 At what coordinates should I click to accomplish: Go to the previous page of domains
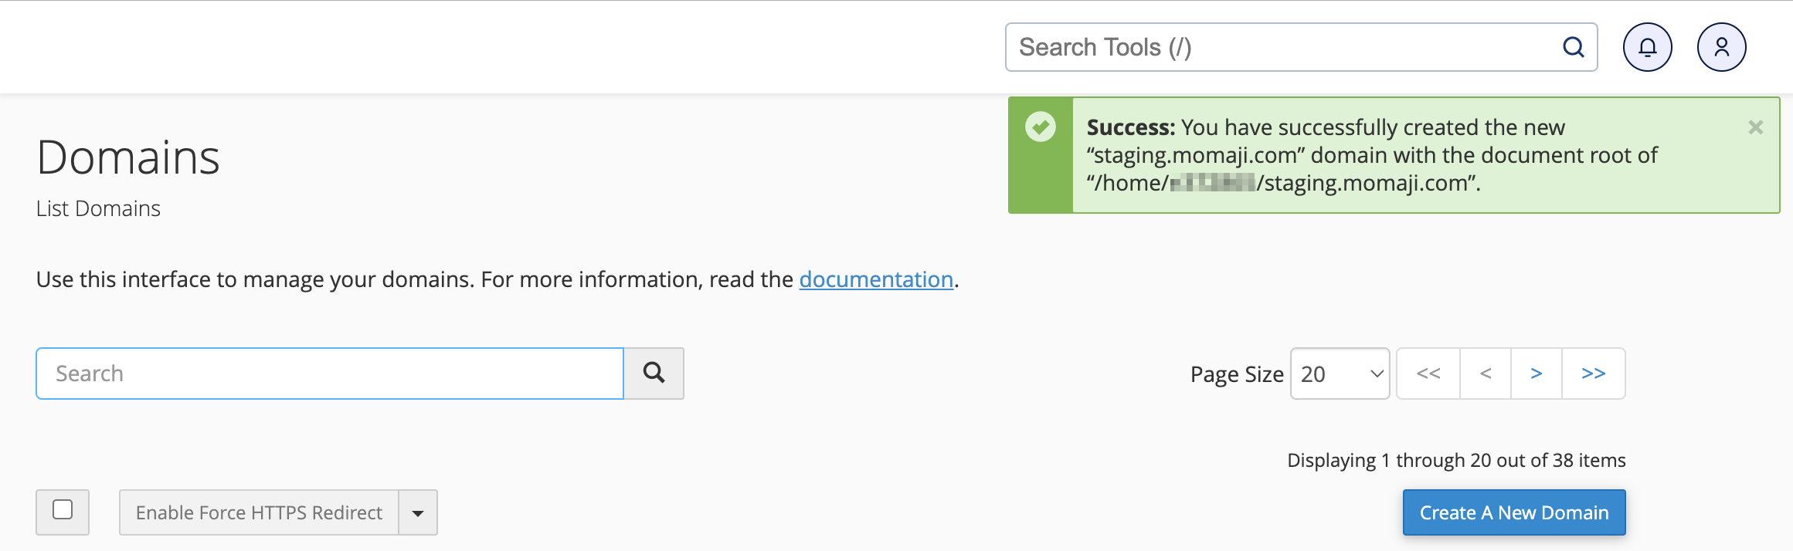point(1486,374)
